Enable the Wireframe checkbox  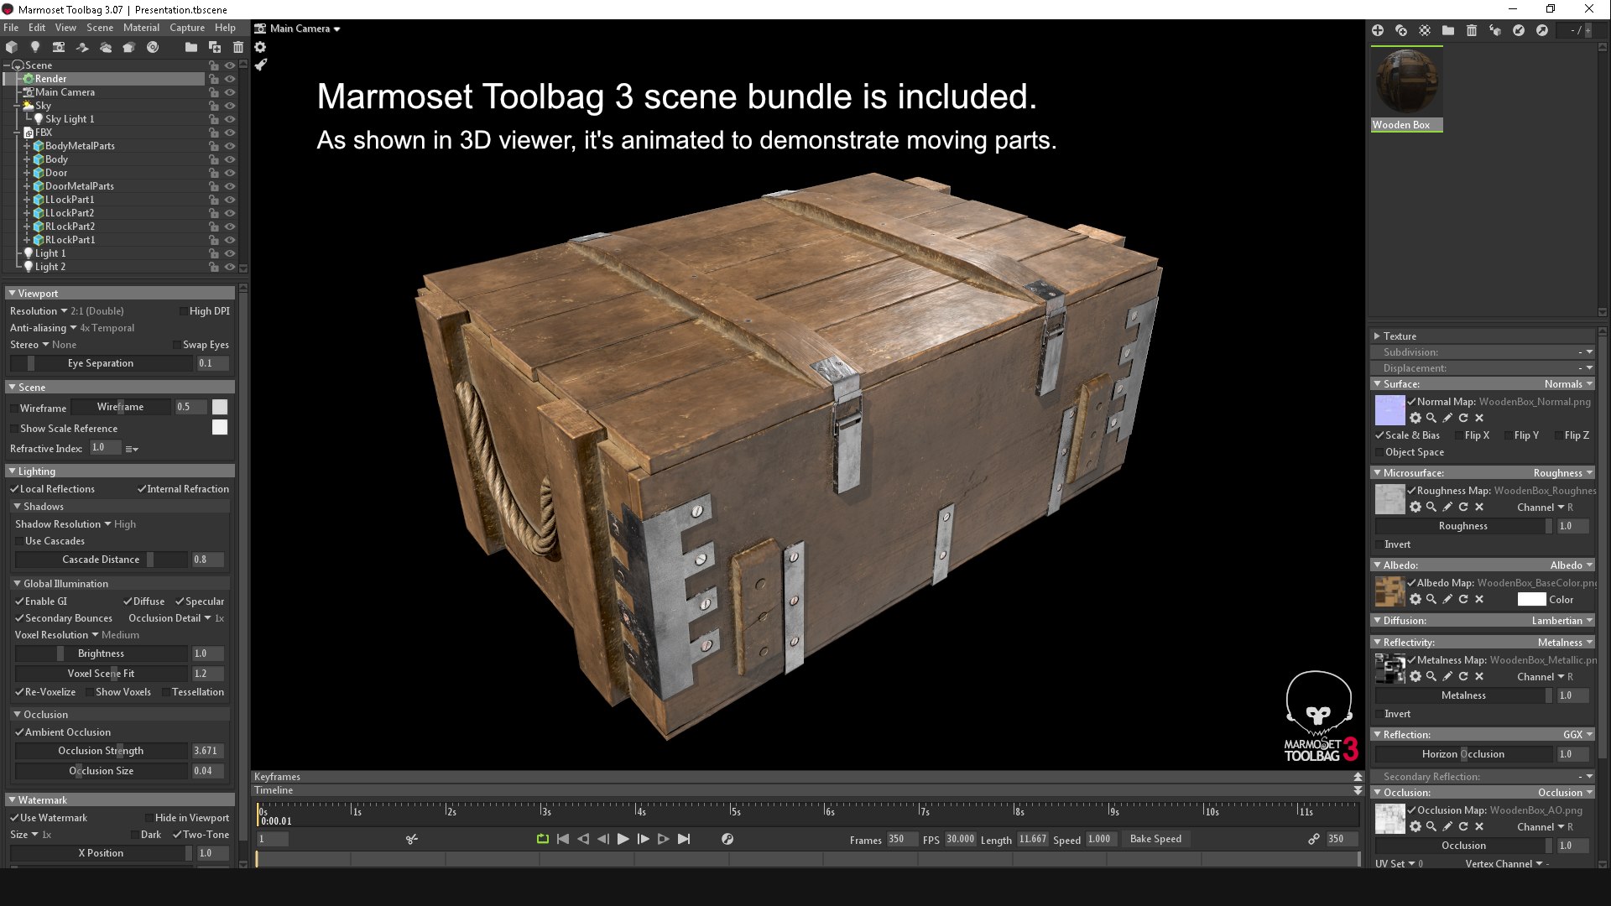[14, 409]
